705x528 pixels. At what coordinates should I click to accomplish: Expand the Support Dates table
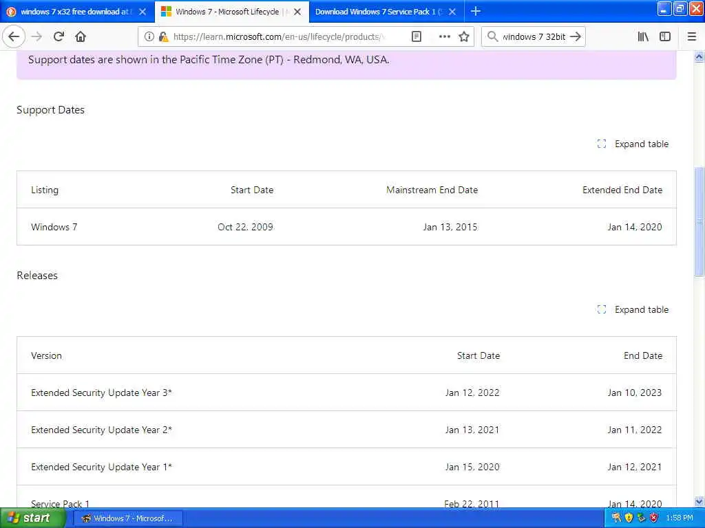pyautogui.click(x=633, y=144)
